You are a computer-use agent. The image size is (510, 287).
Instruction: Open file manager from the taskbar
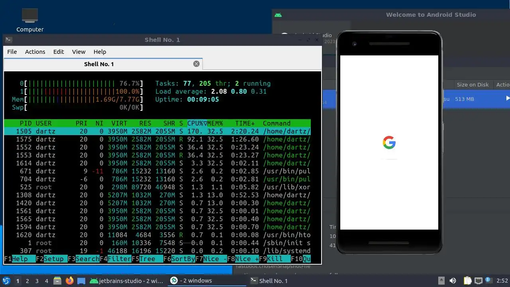(x=57, y=281)
